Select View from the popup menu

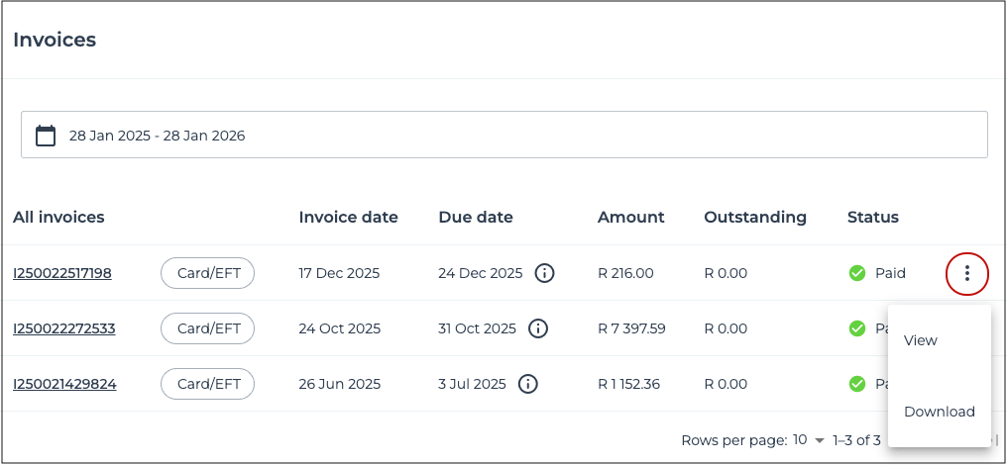pyautogui.click(x=921, y=340)
